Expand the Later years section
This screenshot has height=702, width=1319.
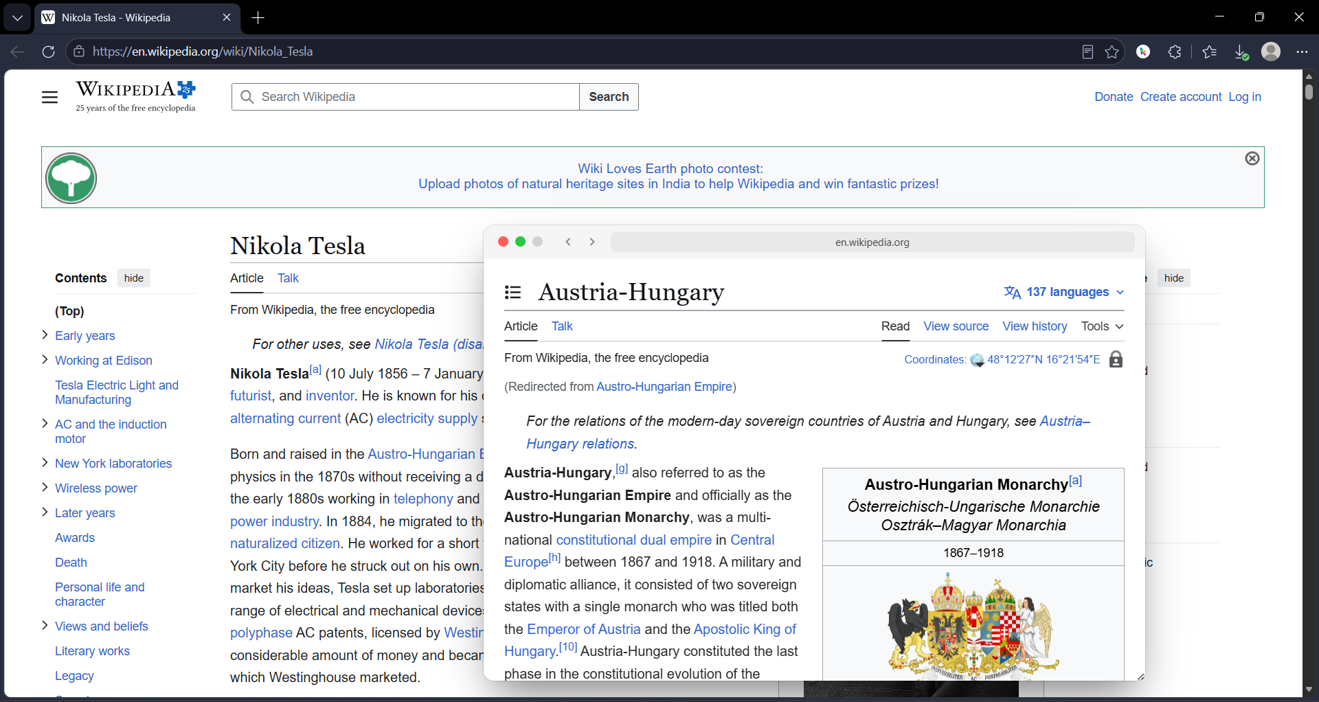(45, 512)
